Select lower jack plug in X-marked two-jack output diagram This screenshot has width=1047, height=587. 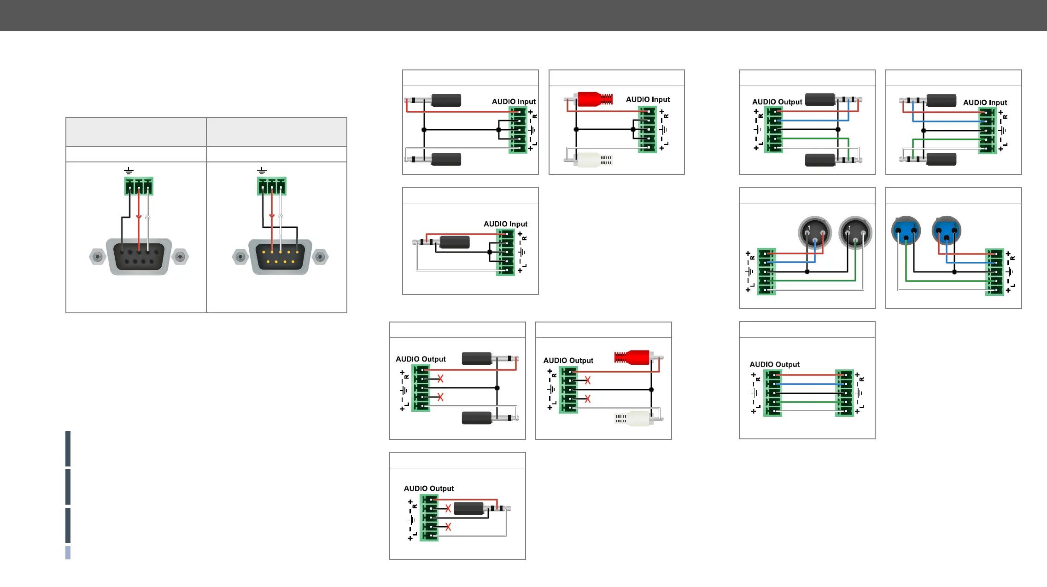[x=491, y=418]
